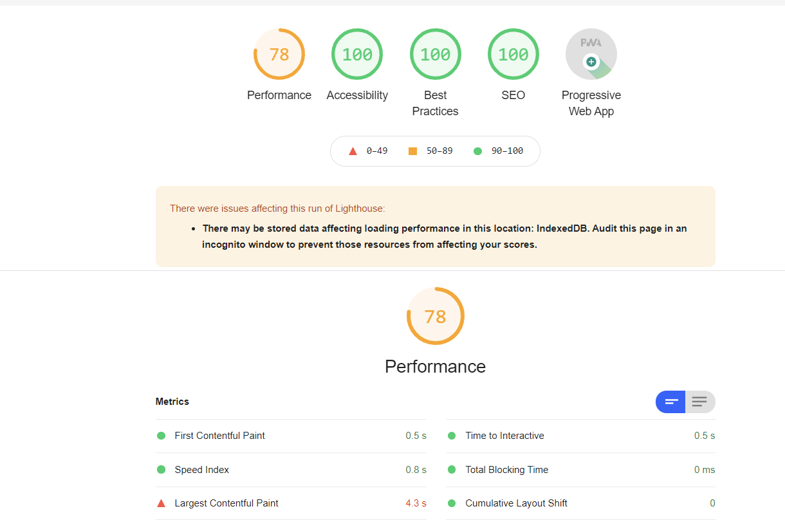Select the First Contentful Paint metric

[220, 436]
